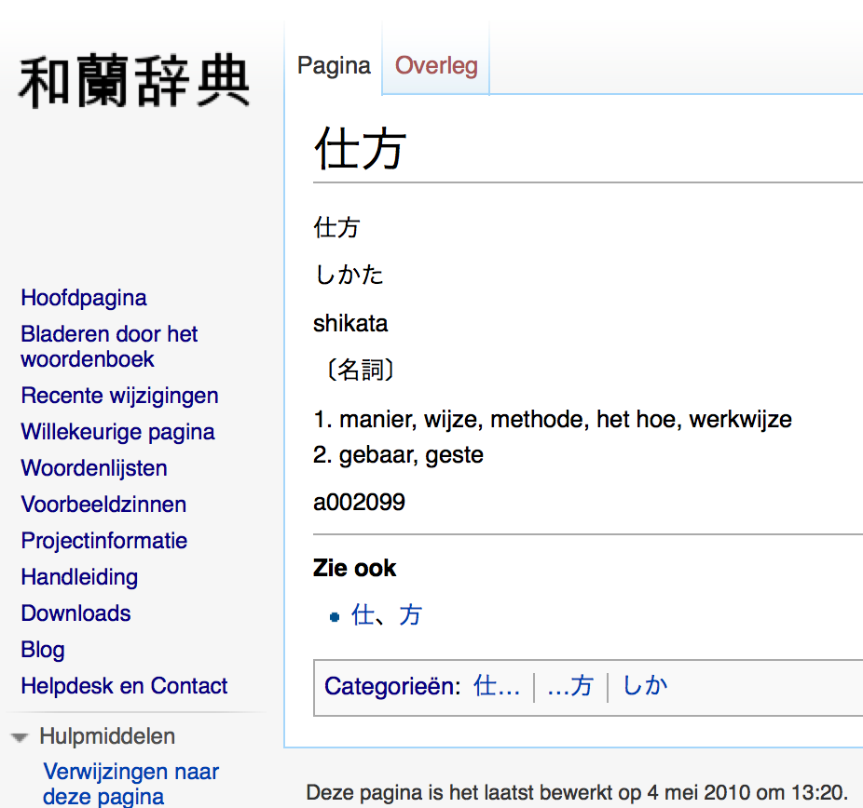Viewport: 863px width, 808px height.
Task: Open Verwijzingen naar deze pagina
Action: pos(131,784)
